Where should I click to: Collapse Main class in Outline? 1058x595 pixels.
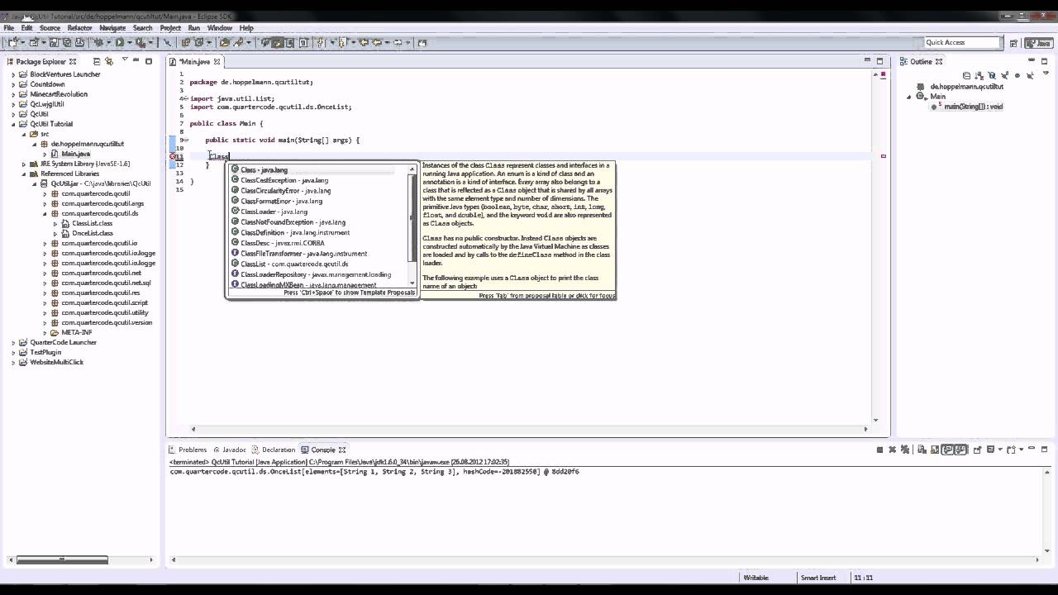(x=909, y=97)
